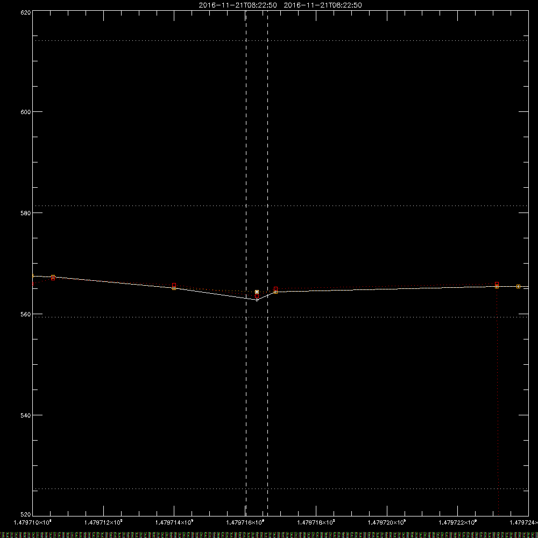The image size is (538, 538).
Task: Click the 1.479712×10⁹ x-axis label
Action: [103, 522]
